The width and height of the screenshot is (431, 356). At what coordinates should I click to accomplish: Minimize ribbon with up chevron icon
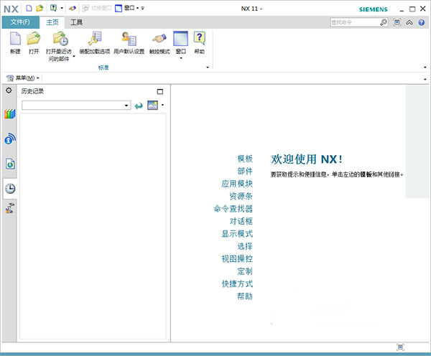[409, 22]
